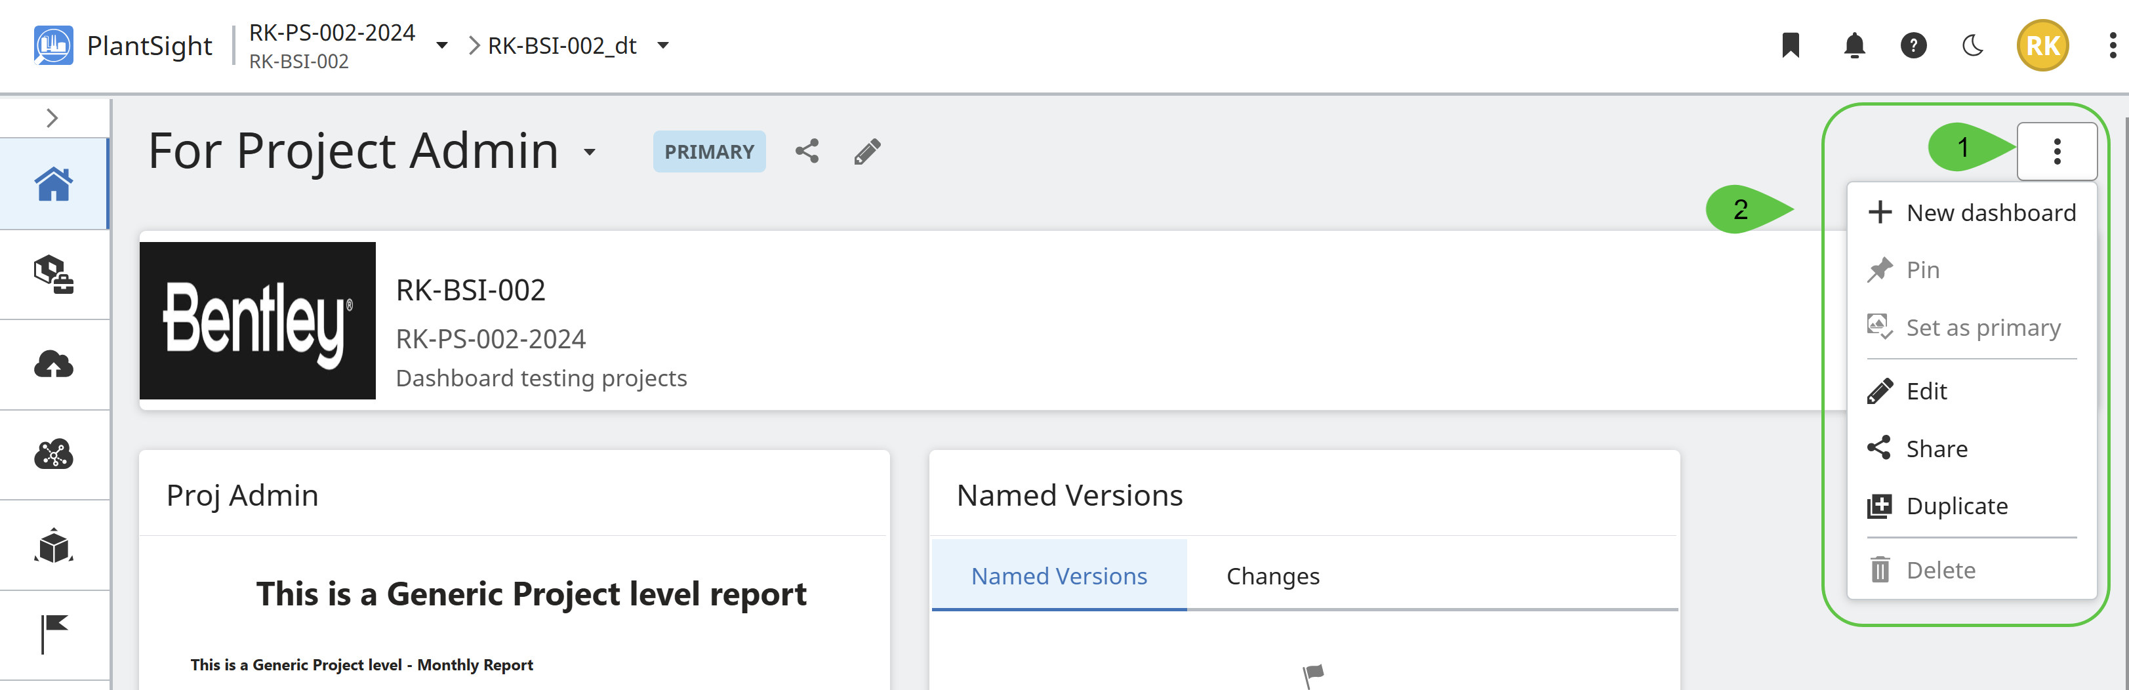Enable Set as primary in the menu
The width and height of the screenshot is (2129, 690).
1983,327
